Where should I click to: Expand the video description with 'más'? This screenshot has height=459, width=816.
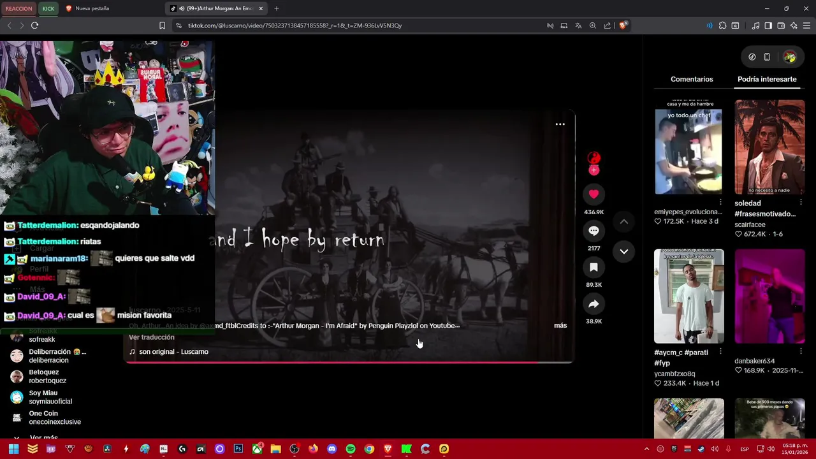560,325
